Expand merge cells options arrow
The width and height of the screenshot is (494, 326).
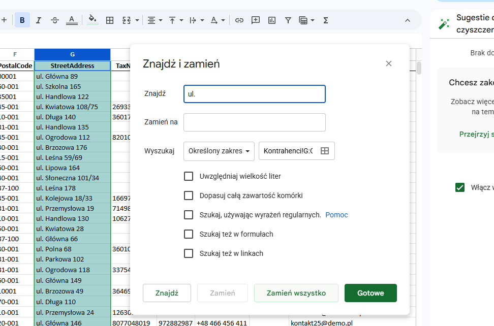coord(137,20)
